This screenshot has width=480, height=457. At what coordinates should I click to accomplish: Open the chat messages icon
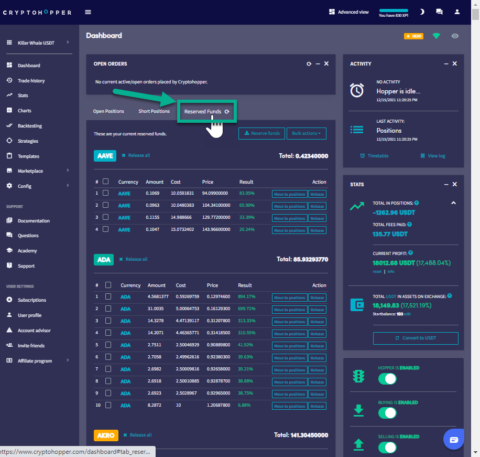(x=439, y=12)
